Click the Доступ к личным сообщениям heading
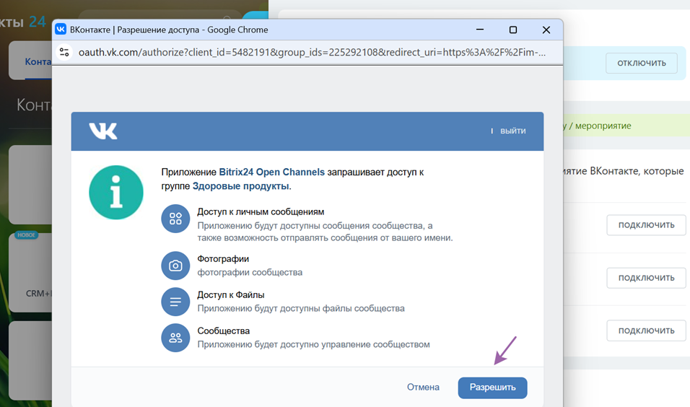The image size is (690, 407). tap(261, 211)
